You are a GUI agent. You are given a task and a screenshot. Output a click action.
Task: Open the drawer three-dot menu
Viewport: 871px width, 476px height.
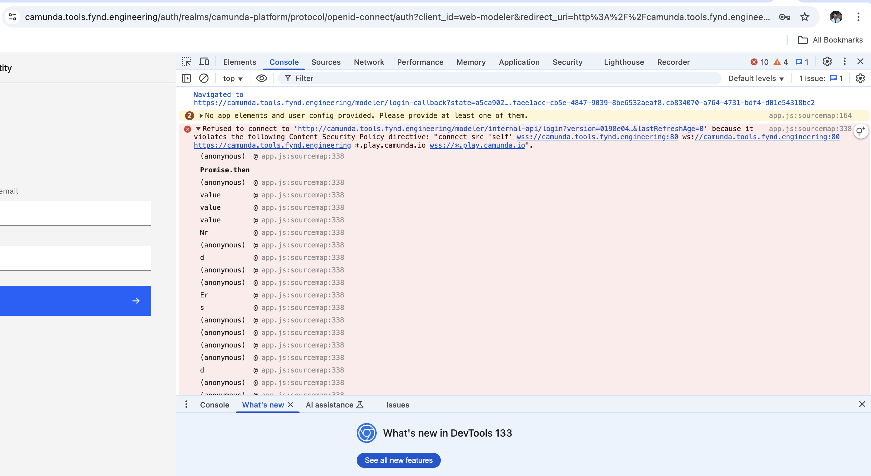(186, 404)
